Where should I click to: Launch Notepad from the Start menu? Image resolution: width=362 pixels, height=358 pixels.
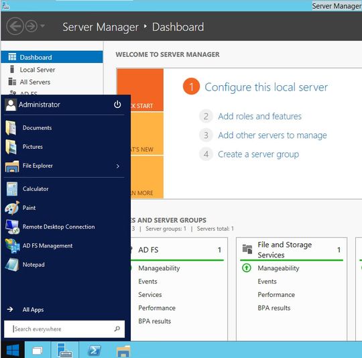64,265
